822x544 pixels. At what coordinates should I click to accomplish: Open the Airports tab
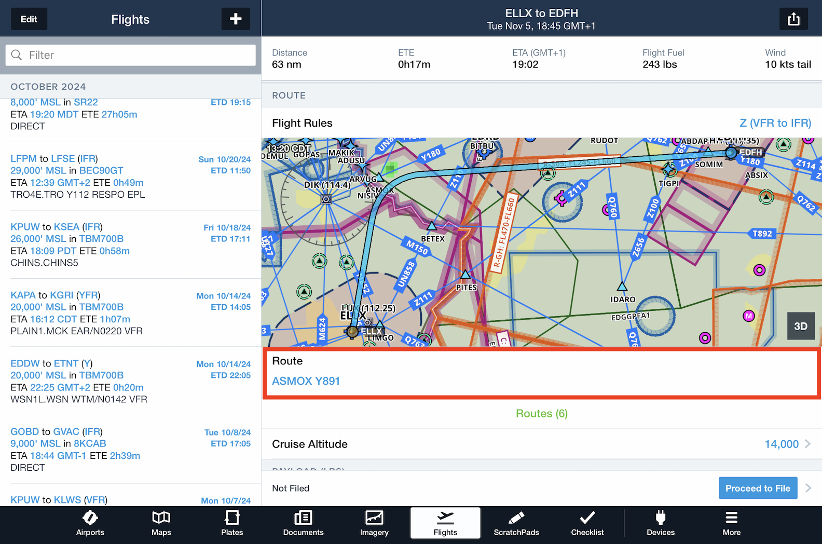pos(90,523)
